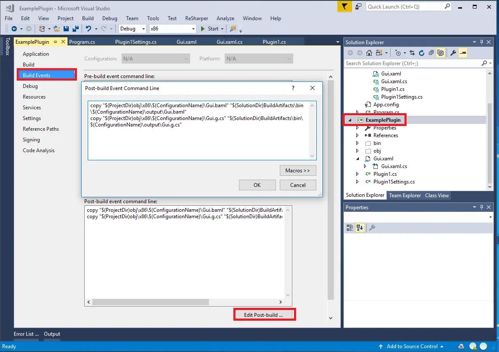The image size is (499, 352).
Task: Toggle Show All Files in Solution Explorer
Action: click(441, 53)
